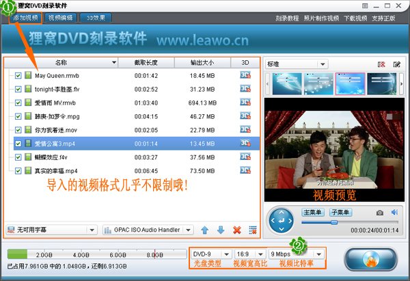This screenshot has height=281, width=410.
Task: Open the 照片制作视频 link
Action: tap(321, 18)
